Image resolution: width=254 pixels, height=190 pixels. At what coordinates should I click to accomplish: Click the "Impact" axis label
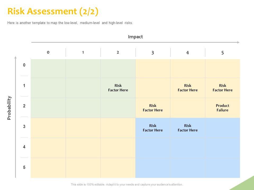(135, 37)
